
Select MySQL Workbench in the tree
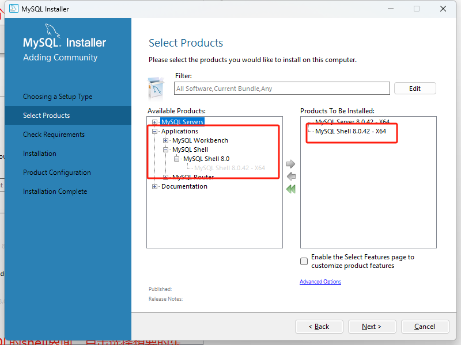200,140
